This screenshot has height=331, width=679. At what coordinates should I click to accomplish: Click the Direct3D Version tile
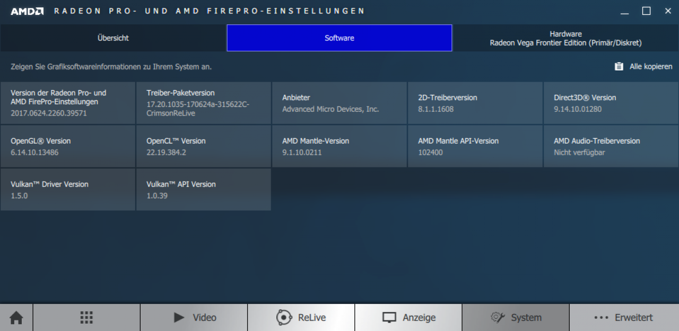click(611, 103)
